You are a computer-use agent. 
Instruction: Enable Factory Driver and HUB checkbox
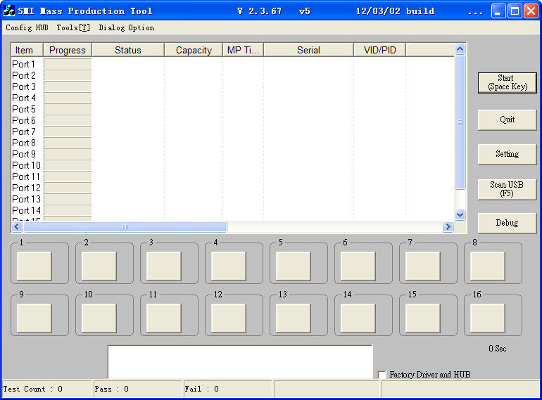382,375
